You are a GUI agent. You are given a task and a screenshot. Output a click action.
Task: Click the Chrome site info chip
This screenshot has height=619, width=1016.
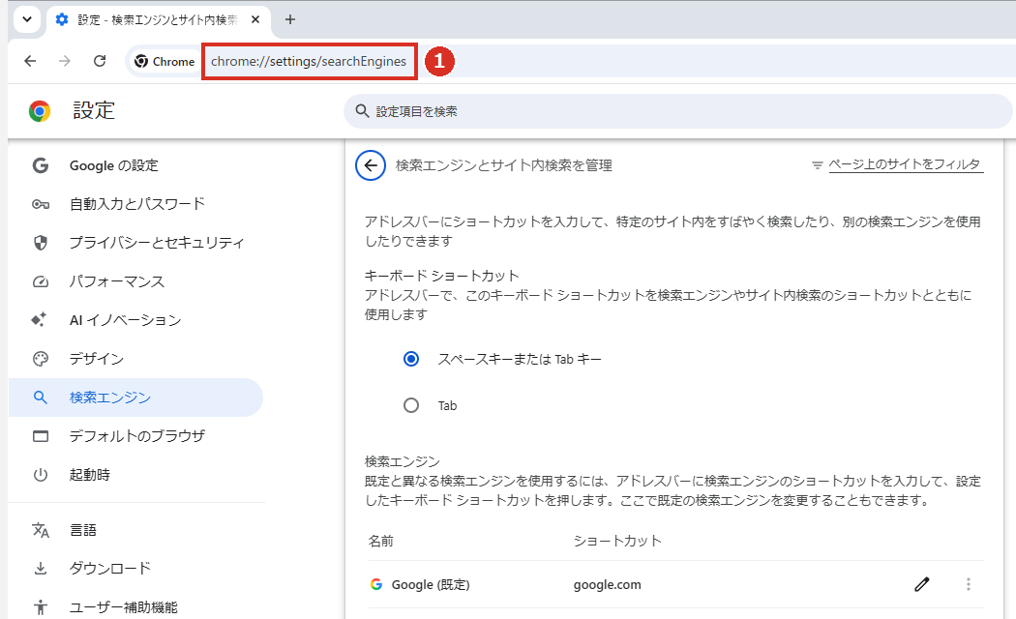(x=164, y=62)
